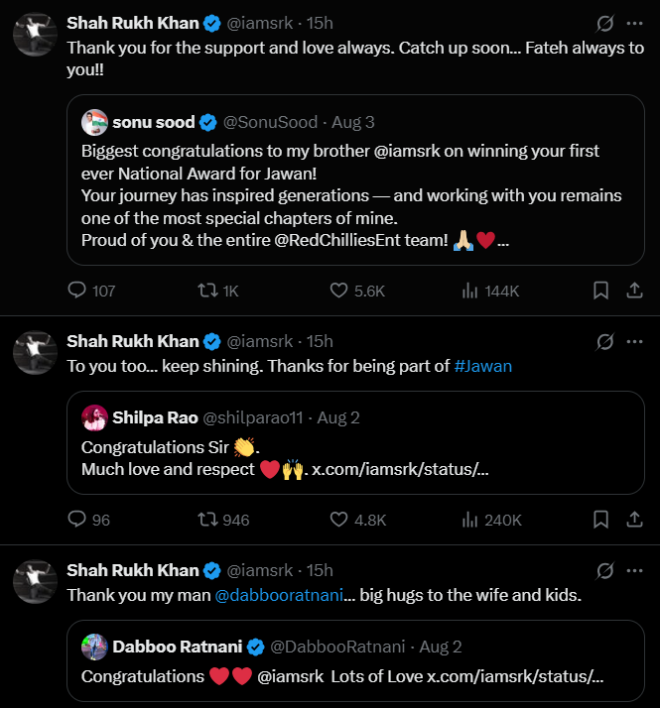
Task: Bookmark the Shilpa Rao quote tweet
Action: (600, 520)
